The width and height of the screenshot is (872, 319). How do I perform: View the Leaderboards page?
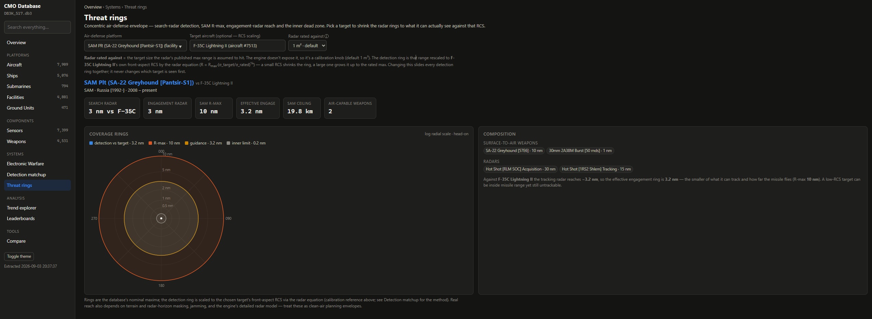tap(37, 218)
